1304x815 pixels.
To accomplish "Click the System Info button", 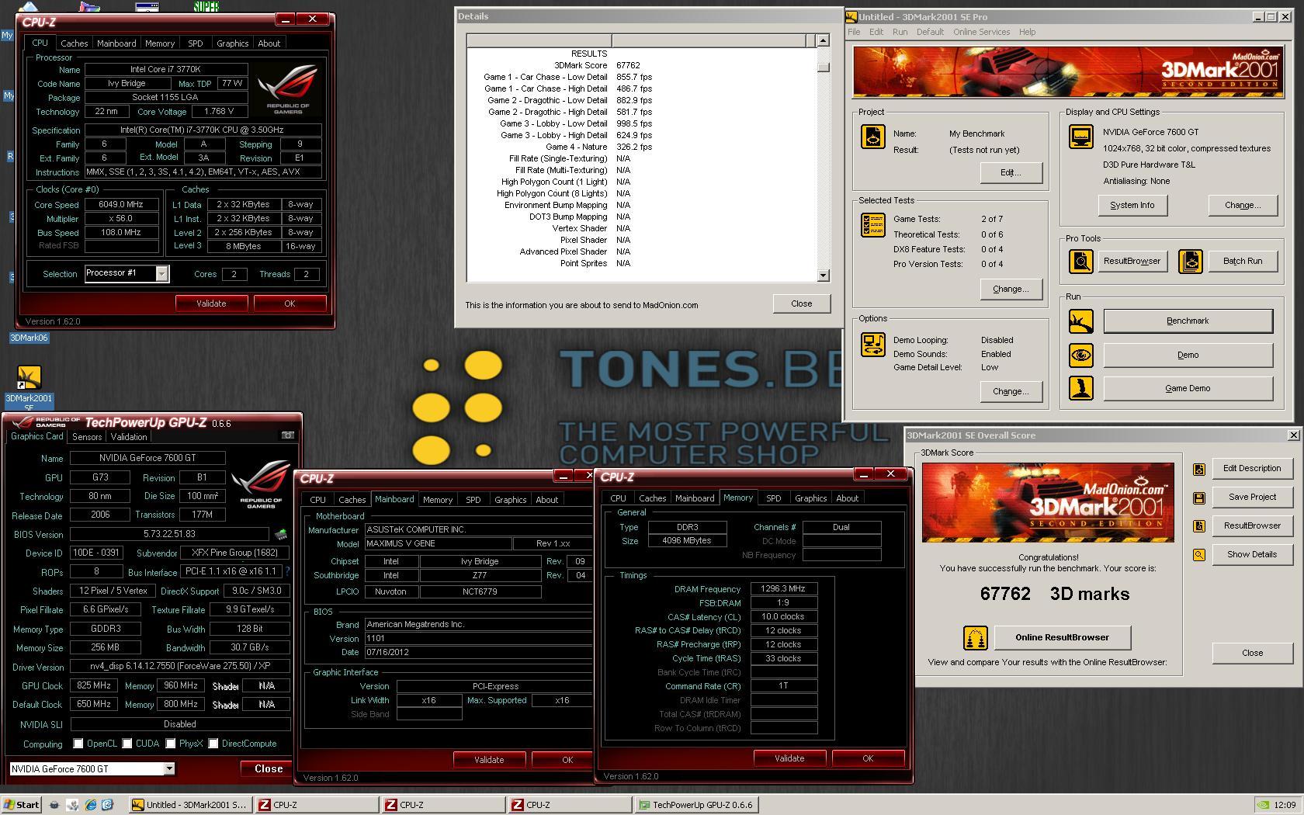I will pyautogui.click(x=1132, y=206).
